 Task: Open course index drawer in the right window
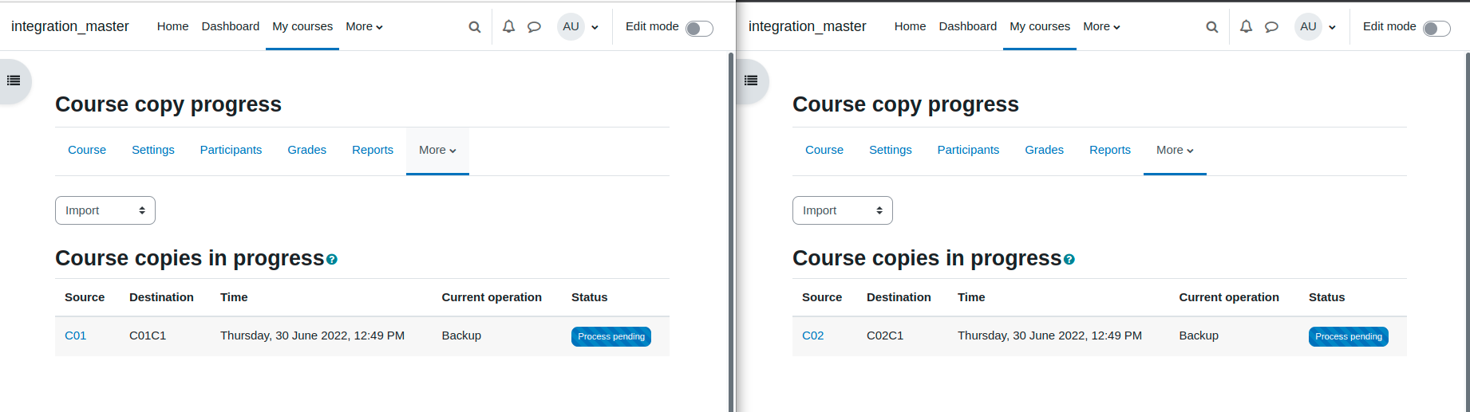(751, 80)
